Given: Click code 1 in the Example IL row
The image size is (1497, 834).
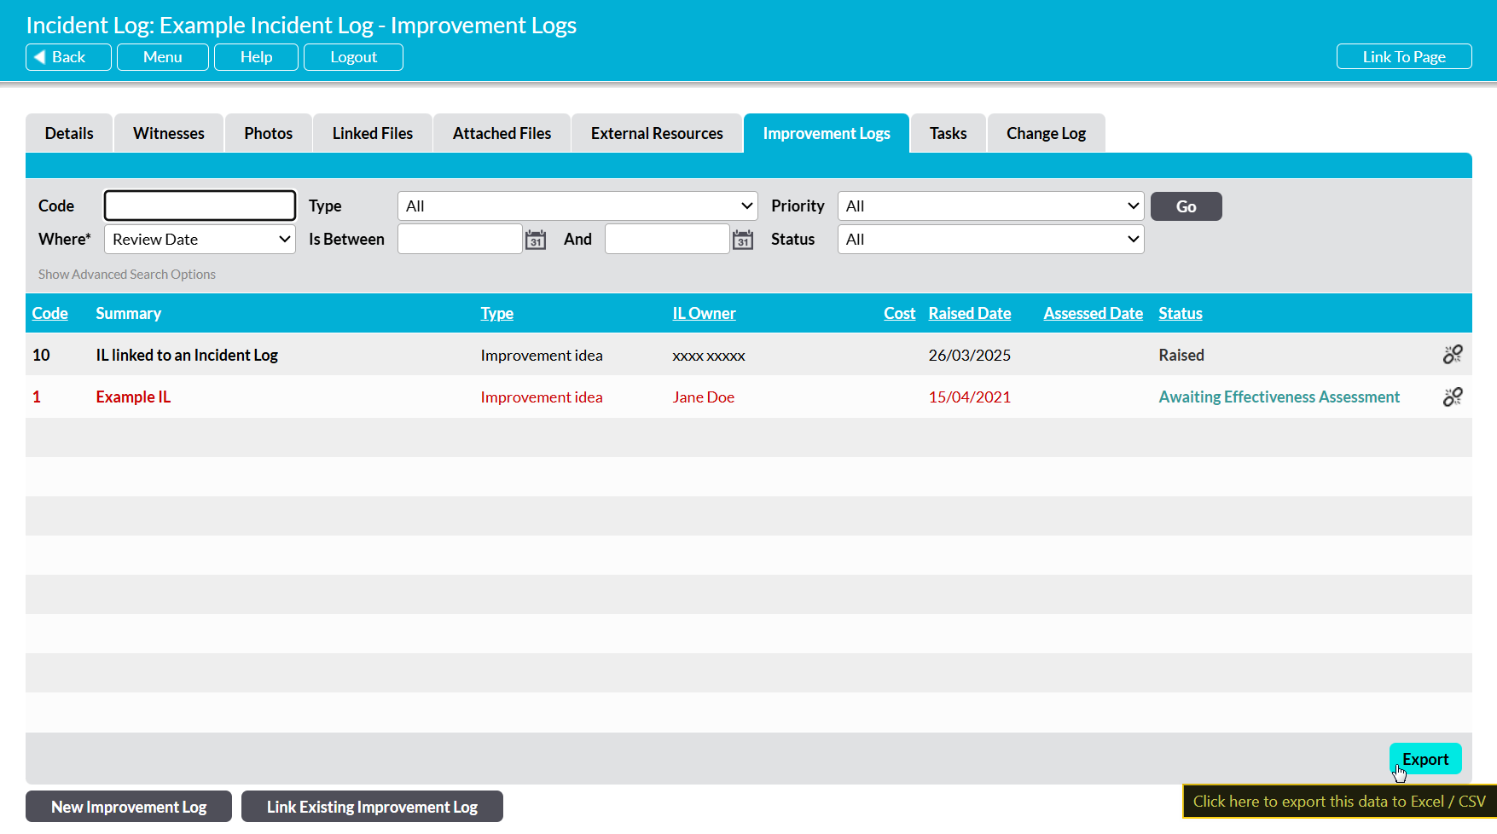Looking at the screenshot, I should 37,397.
